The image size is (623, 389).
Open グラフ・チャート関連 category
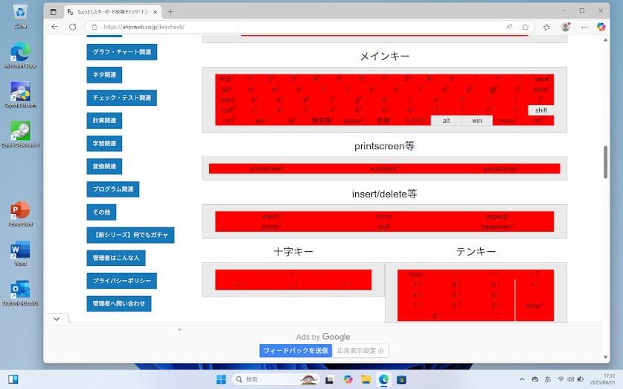tap(122, 52)
